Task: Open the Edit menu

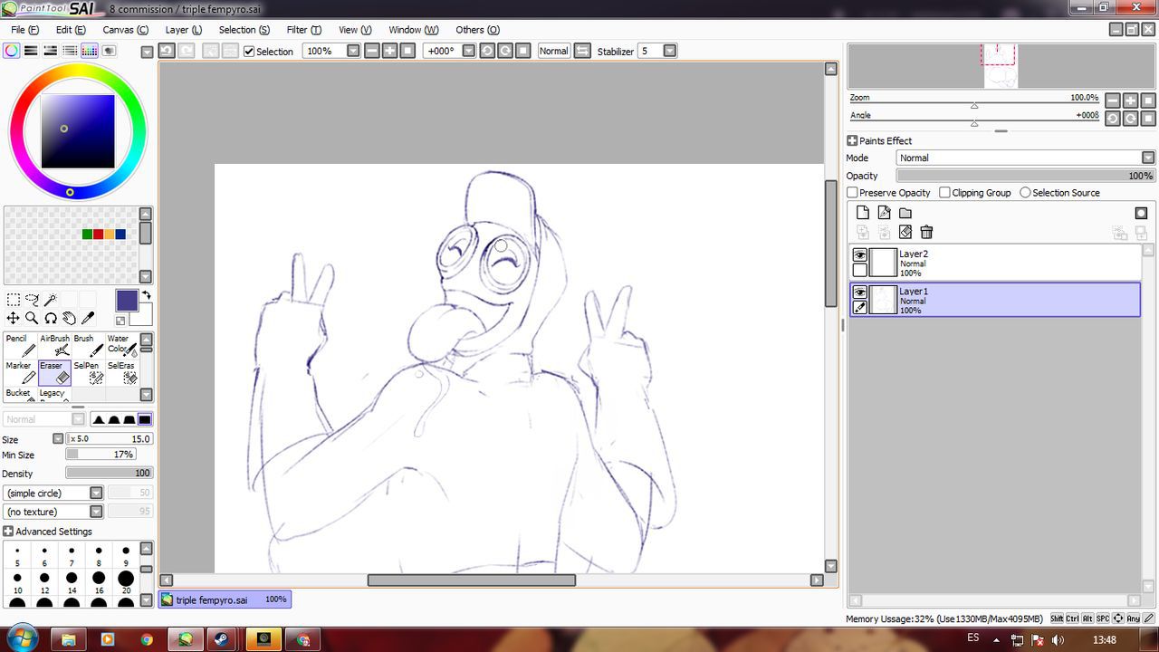Action: 71,30
